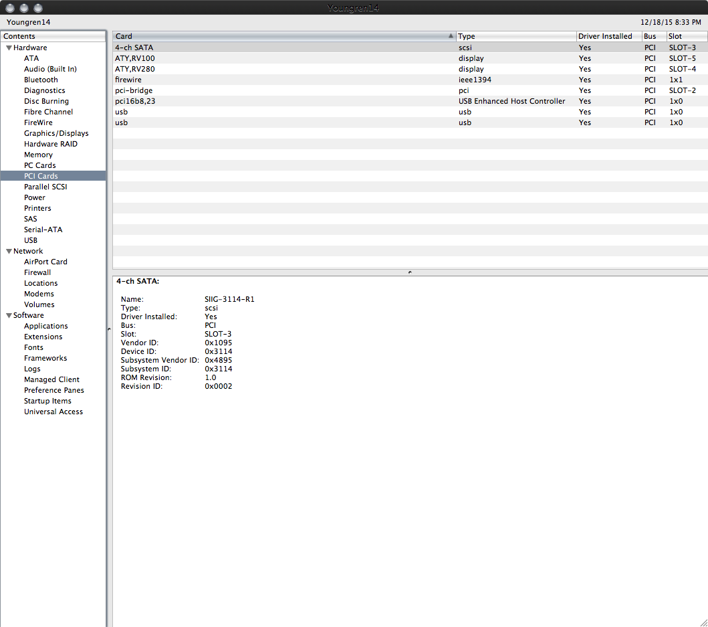This screenshot has height=627, width=708.
Task: Select the highlighted PCI Cards item
Action: click(53, 176)
